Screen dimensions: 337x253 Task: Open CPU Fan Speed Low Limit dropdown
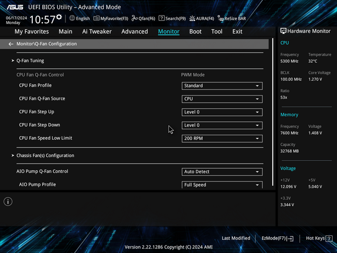[222, 138]
